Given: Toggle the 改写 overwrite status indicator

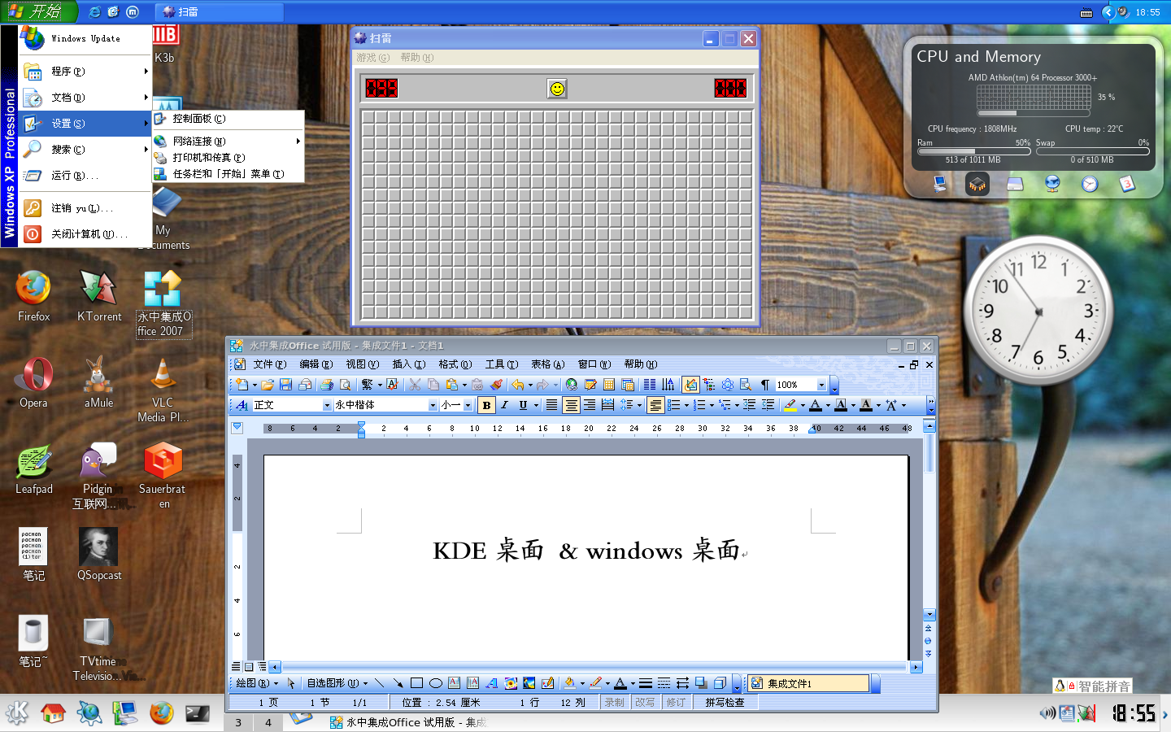Looking at the screenshot, I should tap(645, 702).
